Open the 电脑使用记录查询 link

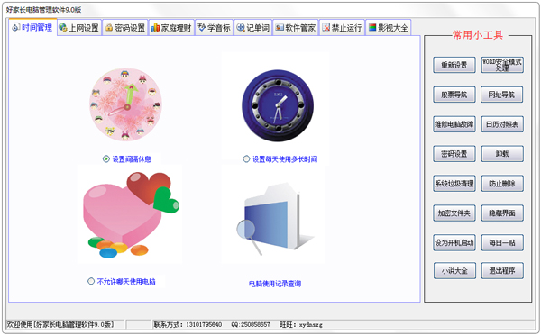(275, 284)
